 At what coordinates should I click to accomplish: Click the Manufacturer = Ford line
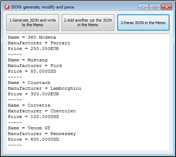coord(35,66)
